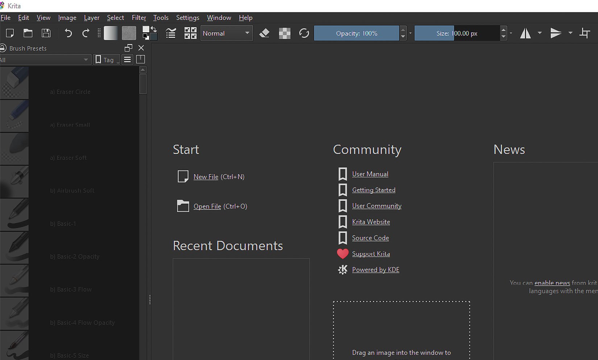Open the Edit menu
The image size is (598, 360).
pyautogui.click(x=24, y=17)
